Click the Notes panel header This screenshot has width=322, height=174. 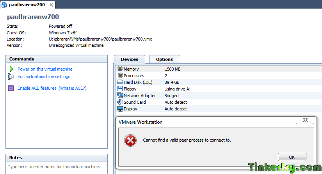[x=57, y=158]
